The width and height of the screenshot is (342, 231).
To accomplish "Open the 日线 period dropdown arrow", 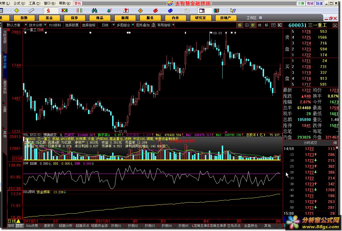I will coord(114,25).
